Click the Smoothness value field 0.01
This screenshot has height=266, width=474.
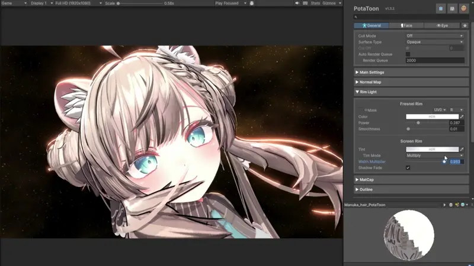pos(456,129)
